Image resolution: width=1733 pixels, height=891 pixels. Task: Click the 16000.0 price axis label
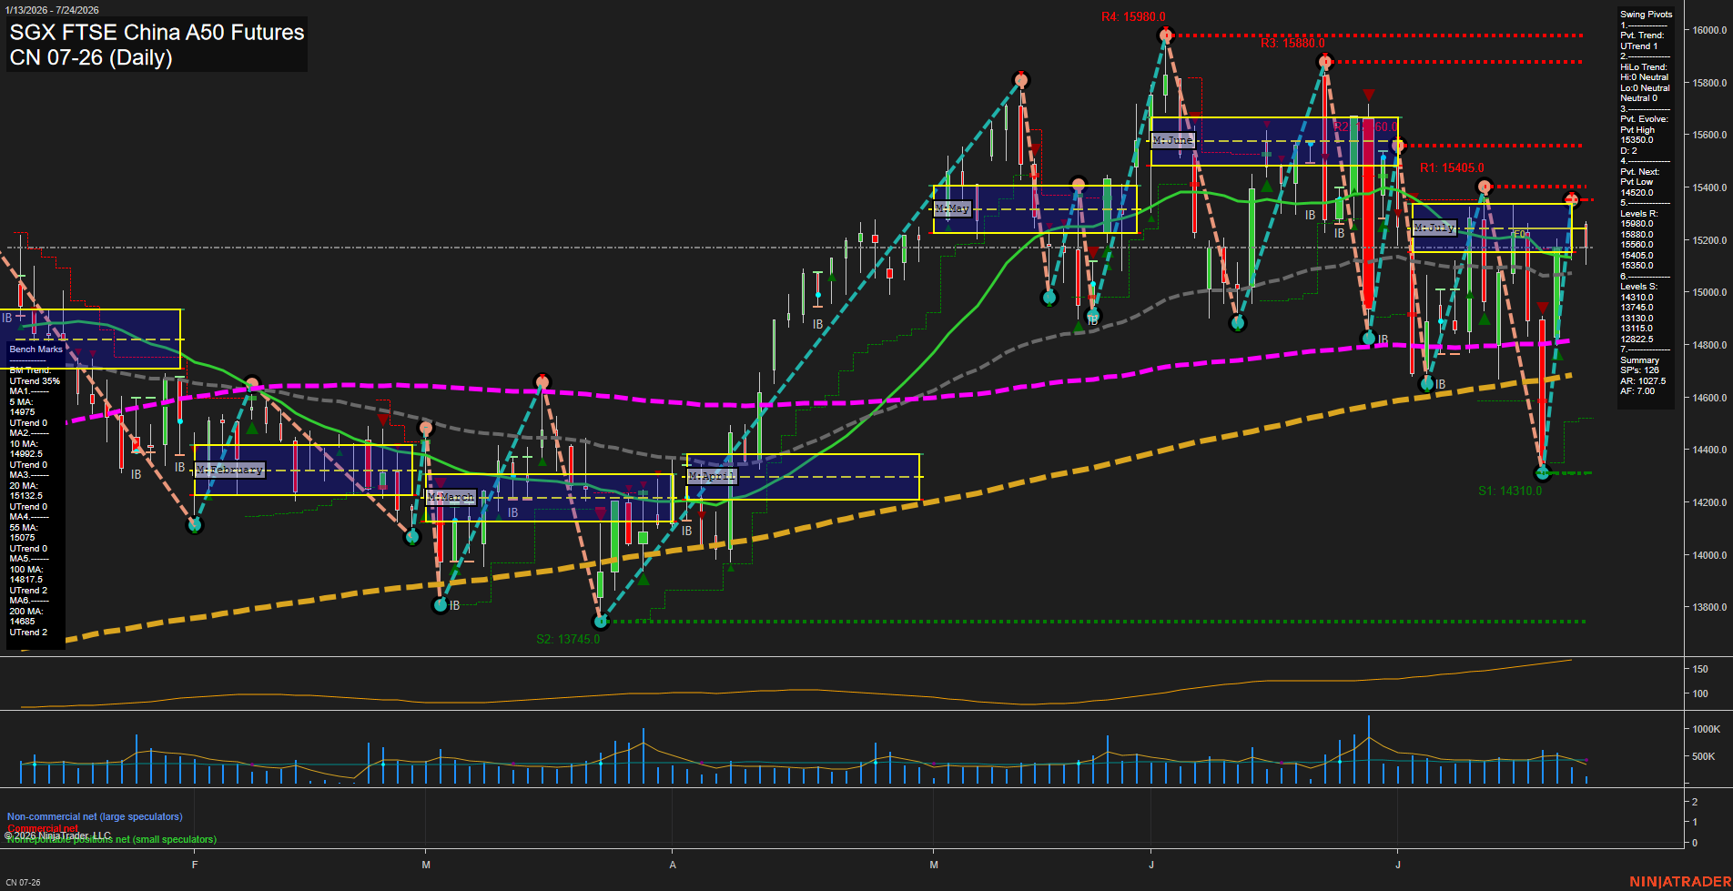tap(1709, 30)
